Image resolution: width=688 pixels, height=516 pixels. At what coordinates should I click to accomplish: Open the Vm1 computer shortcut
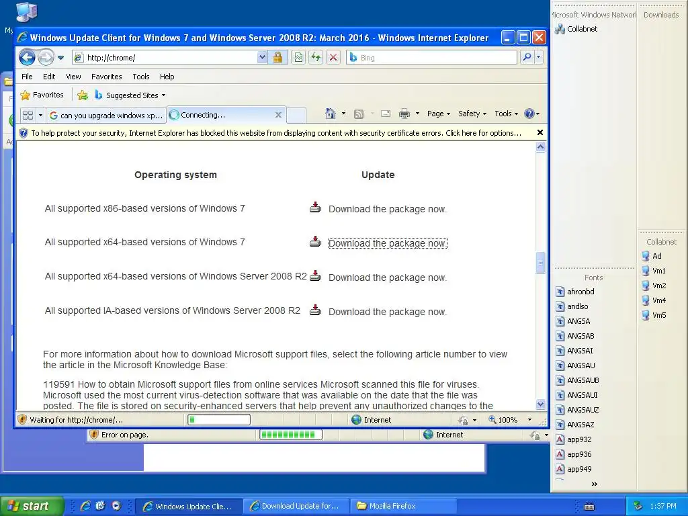pyautogui.click(x=654, y=271)
